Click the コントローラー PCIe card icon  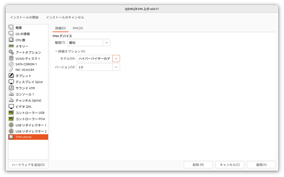[11, 119]
